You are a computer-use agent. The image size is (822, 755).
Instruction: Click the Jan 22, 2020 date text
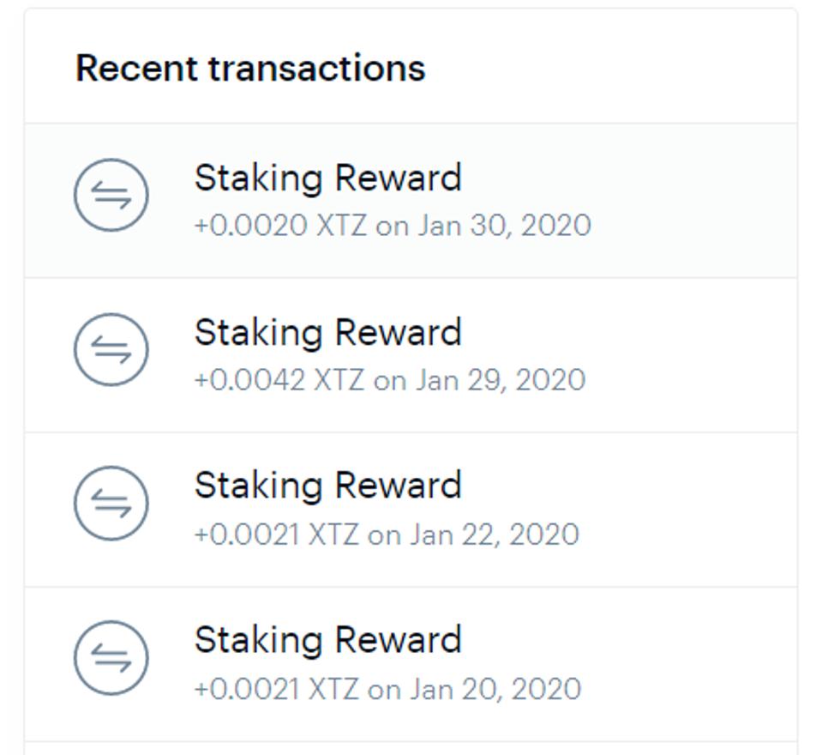494,535
